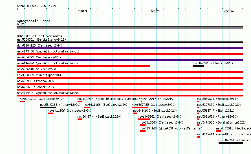Click the right arrowhead of the ruler
This screenshot has width=251, height=154.
coord(242,9)
